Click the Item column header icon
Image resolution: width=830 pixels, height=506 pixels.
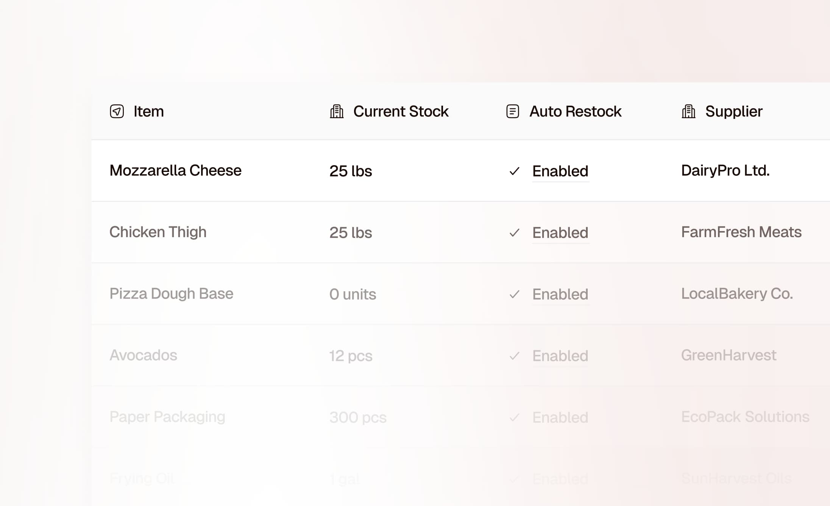click(117, 111)
